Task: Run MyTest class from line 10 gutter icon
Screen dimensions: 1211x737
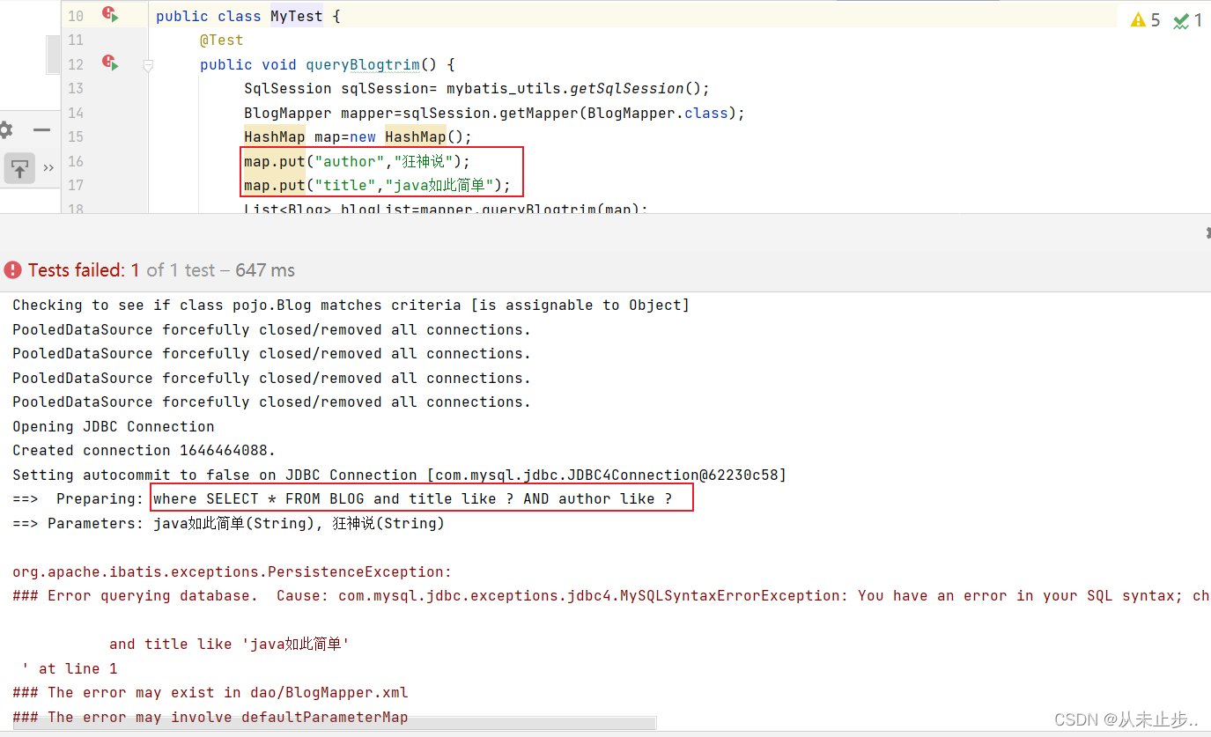Action: (x=109, y=14)
